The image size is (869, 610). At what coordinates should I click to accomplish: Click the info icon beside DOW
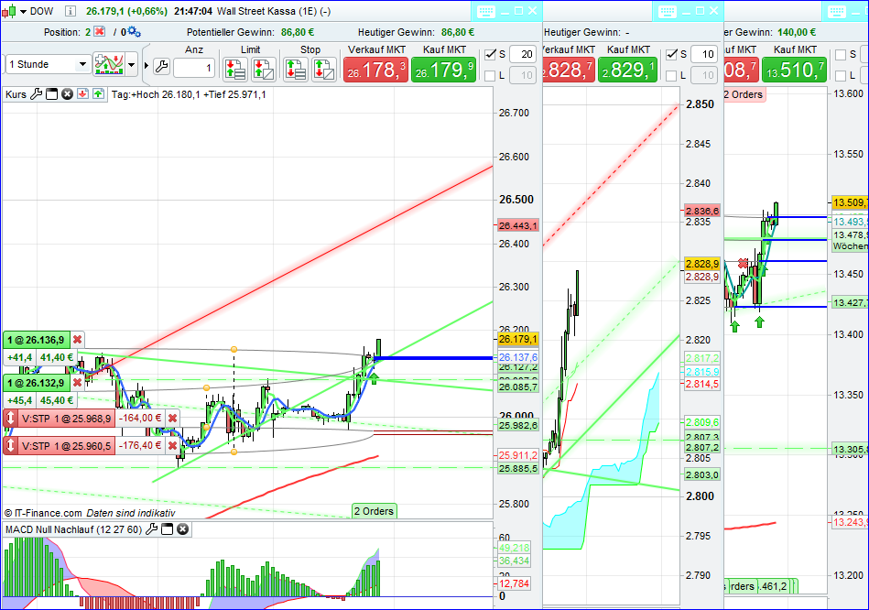point(69,10)
